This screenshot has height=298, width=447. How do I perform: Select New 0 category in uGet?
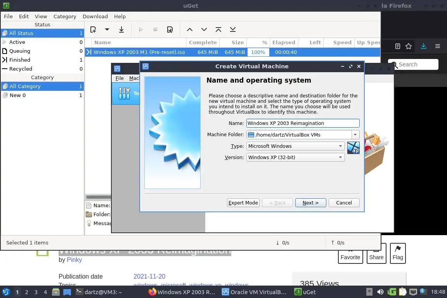coord(42,95)
